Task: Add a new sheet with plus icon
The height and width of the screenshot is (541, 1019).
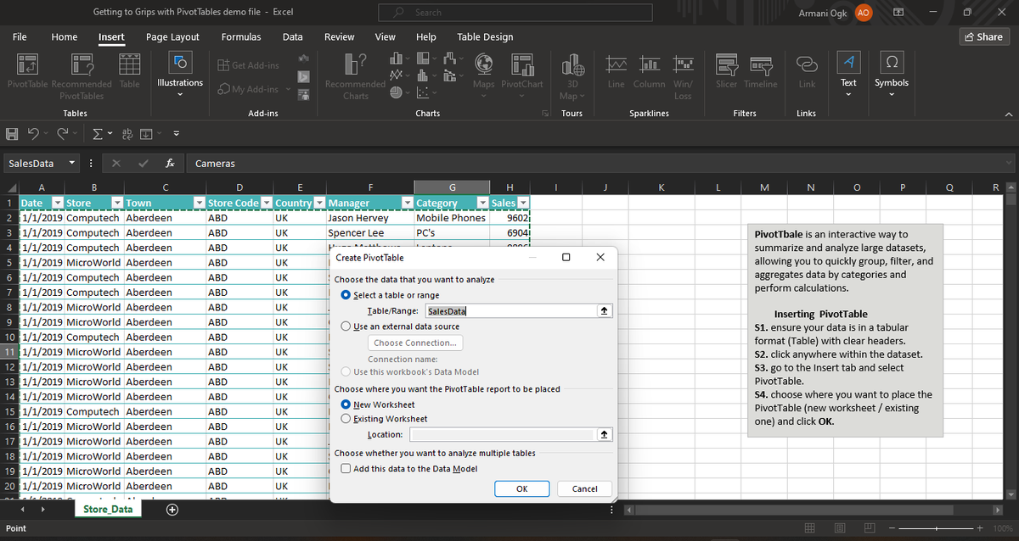Action: coord(172,510)
